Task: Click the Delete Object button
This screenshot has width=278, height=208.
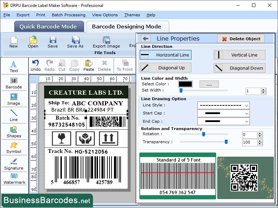Action: click(240, 38)
